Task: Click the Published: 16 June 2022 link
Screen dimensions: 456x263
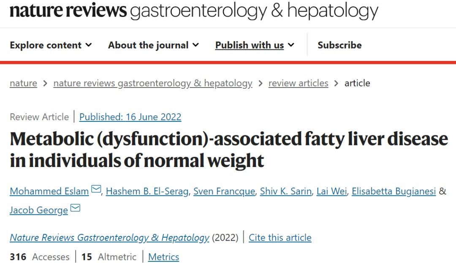Action: coord(130,117)
